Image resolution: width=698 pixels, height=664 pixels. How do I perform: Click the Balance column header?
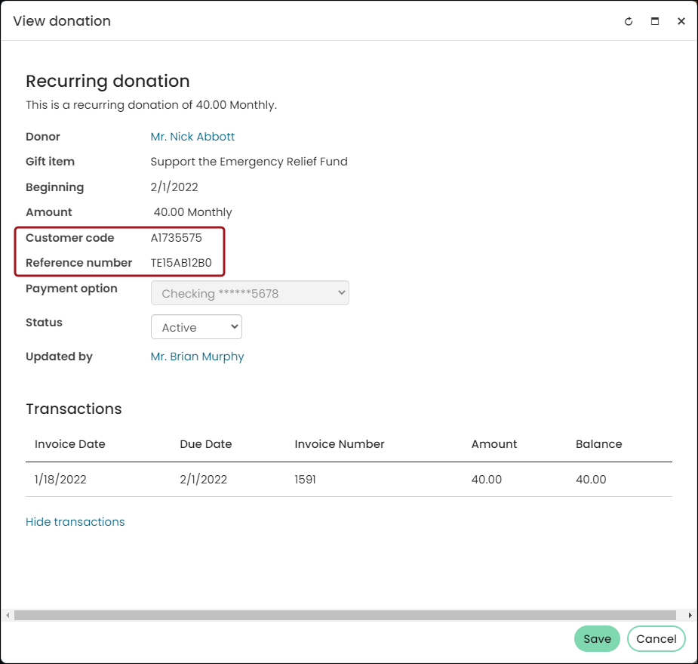(x=598, y=444)
